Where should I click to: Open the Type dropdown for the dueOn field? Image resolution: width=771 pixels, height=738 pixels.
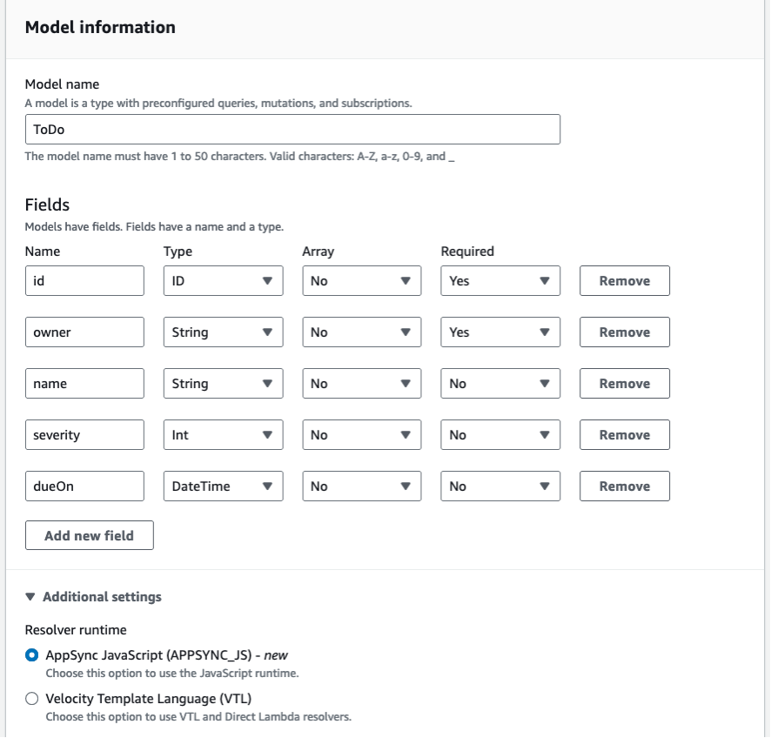[x=222, y=486]
